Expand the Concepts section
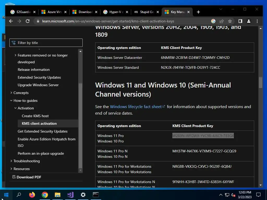The width and height of the screenshot is (267, 200). [x=11, y=93]
